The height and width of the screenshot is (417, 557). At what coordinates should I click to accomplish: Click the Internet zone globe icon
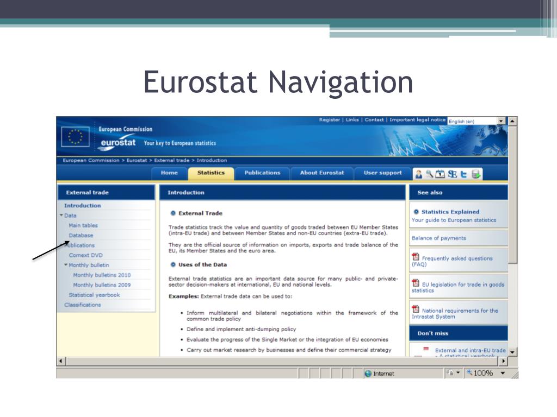point(368,374)
